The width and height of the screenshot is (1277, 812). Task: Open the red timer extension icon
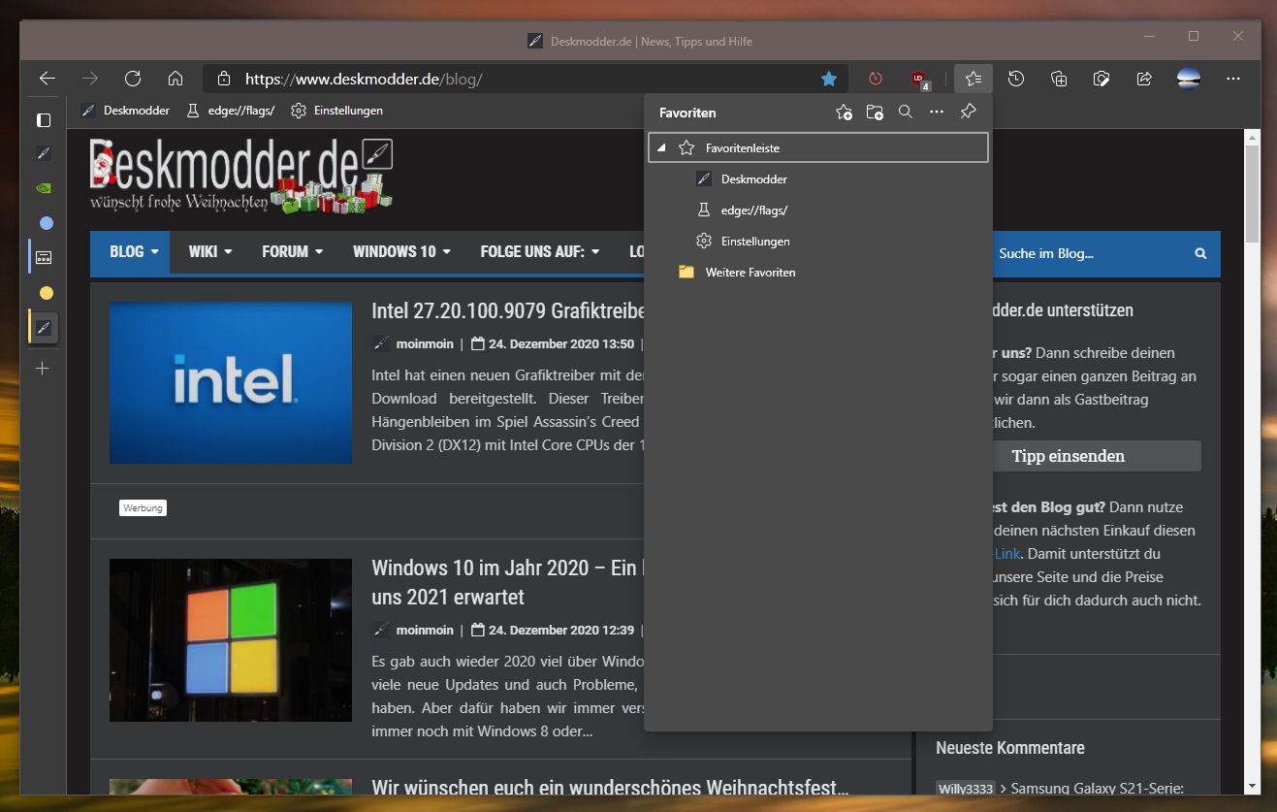[876, 79]
